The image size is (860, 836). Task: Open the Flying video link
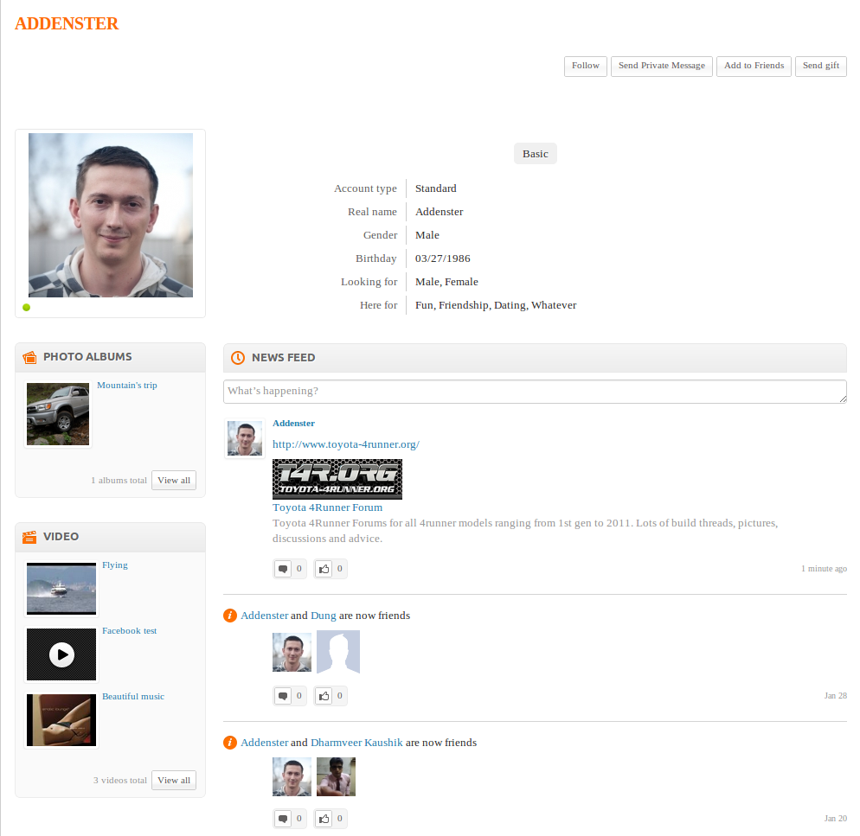coord(114,565)
